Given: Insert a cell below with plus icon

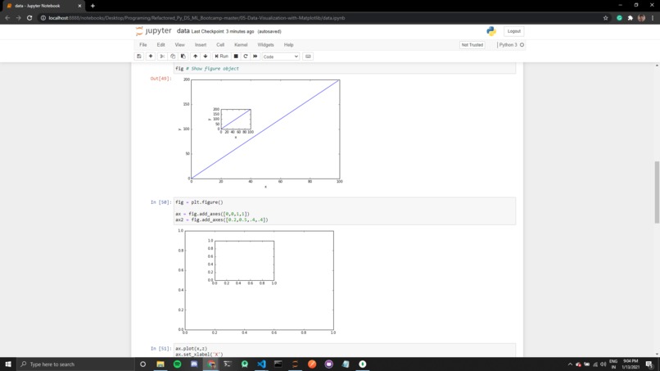Looking at the screenshot, I should (x=151, y=57).
